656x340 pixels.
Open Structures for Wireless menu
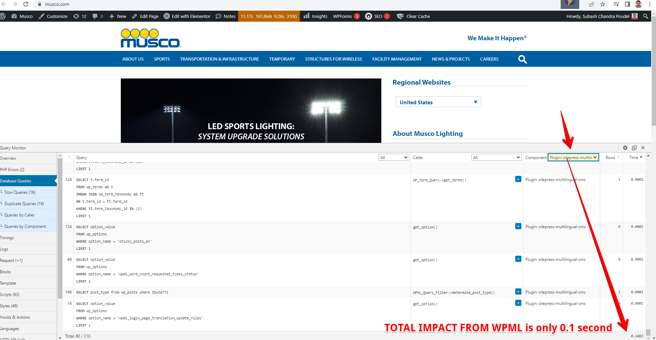tap(334, 59)
